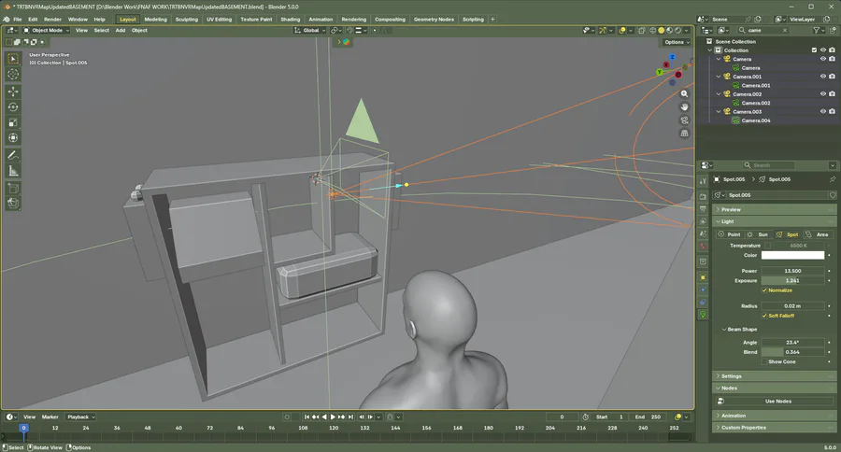Toggle Collection exclude checkbox in outliner

814,50
